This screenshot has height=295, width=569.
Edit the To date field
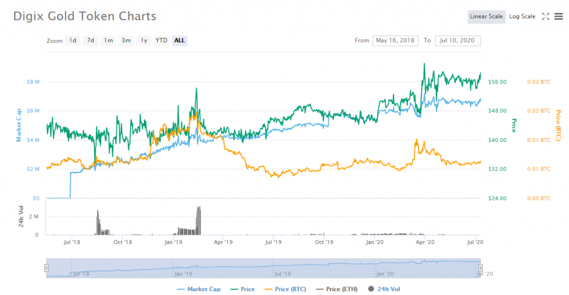pyautogui.click(x=458, y=41)
